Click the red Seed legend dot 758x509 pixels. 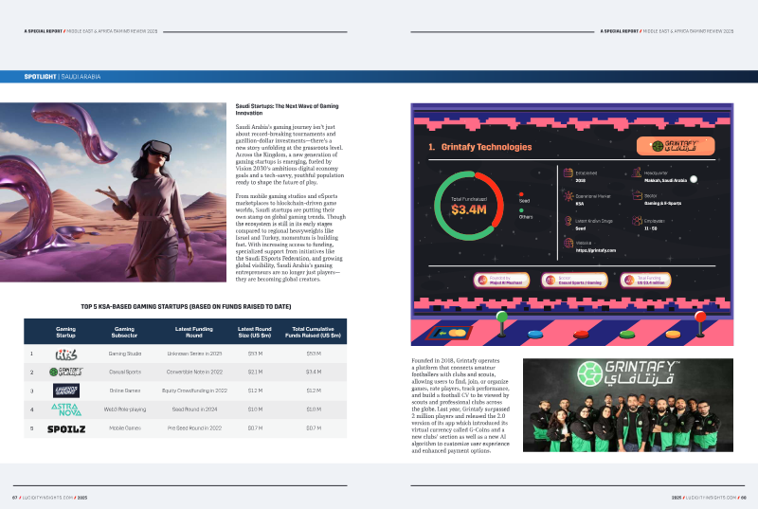[521, 194]
